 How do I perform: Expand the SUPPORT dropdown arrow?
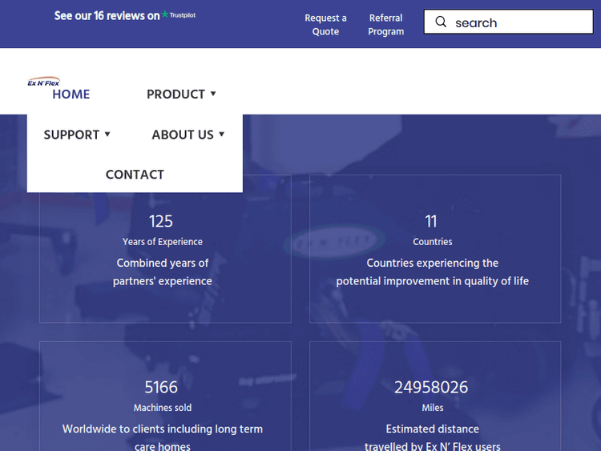coord(107,134)
